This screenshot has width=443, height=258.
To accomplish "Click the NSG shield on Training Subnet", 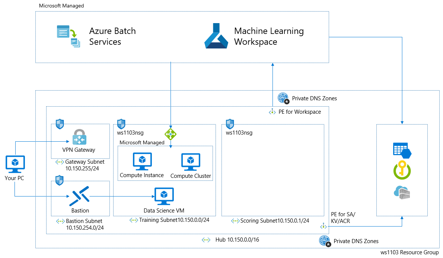I will click(121, 124).
